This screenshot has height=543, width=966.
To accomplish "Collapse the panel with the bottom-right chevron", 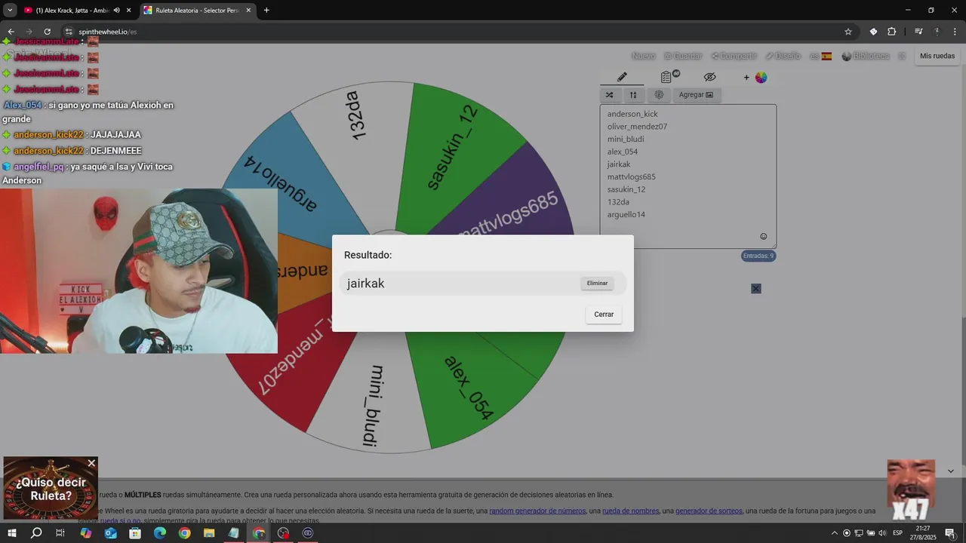I will point(950,471).
